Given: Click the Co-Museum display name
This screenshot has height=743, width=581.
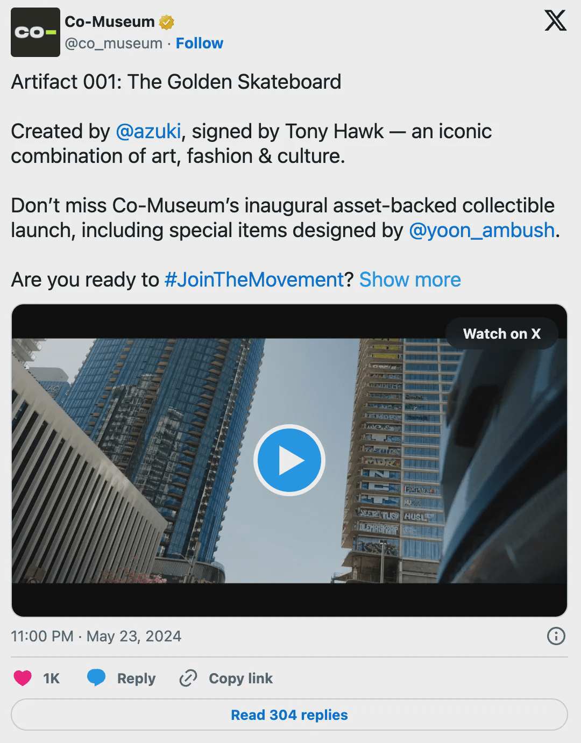Looking at the screenshot, I should [x=109, y=22].
